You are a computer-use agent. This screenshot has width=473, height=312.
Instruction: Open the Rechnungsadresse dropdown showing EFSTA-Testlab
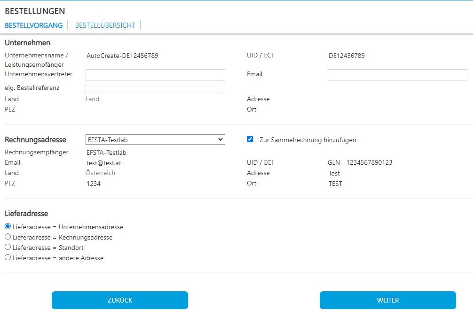(155, 140)
